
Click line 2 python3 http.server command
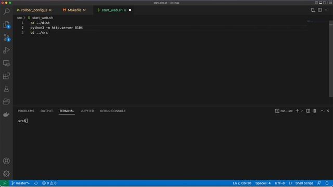click(x=57, y=28)
